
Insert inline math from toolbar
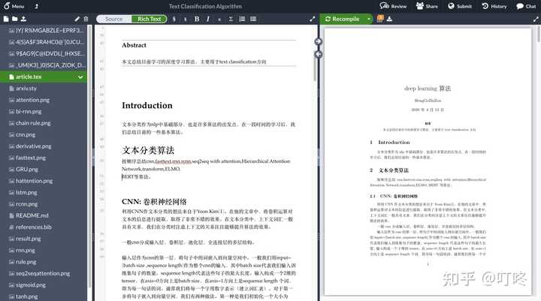click(x=219, y=20)
